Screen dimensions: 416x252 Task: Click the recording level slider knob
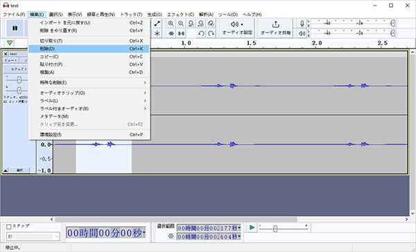pos(393,23)
